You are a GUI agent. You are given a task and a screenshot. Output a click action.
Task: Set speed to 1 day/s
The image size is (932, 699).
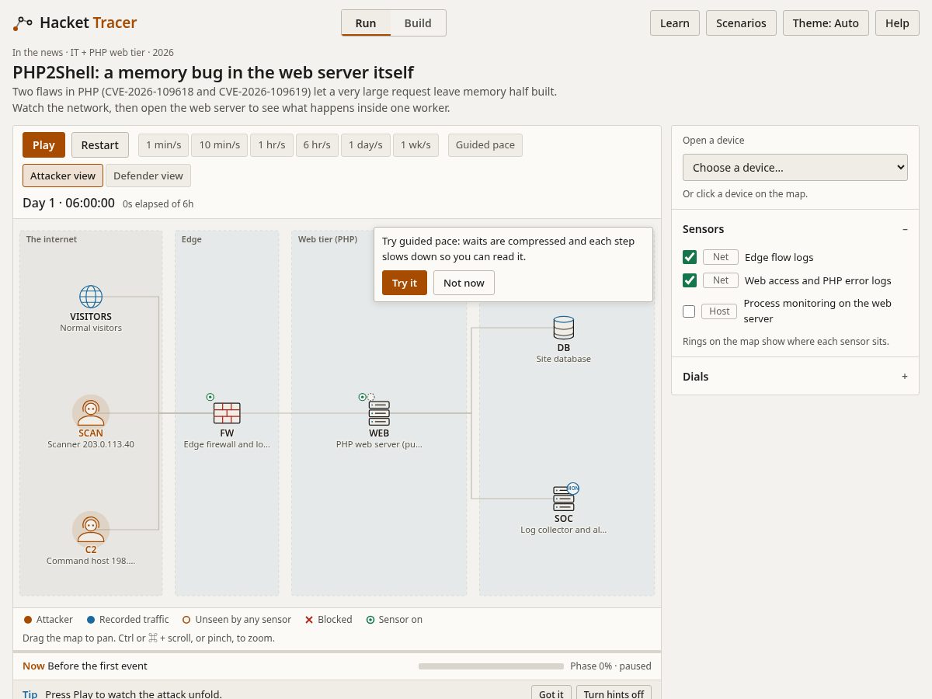[x=366, y=145]
